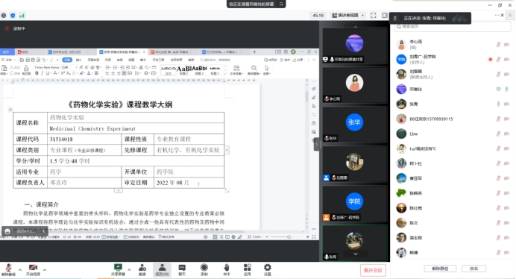The width and height of the screenshot is (516, 279).
Task: Toggle mic icon for 张青 in list
Action: pyautogui.click(x=499, y=104)
